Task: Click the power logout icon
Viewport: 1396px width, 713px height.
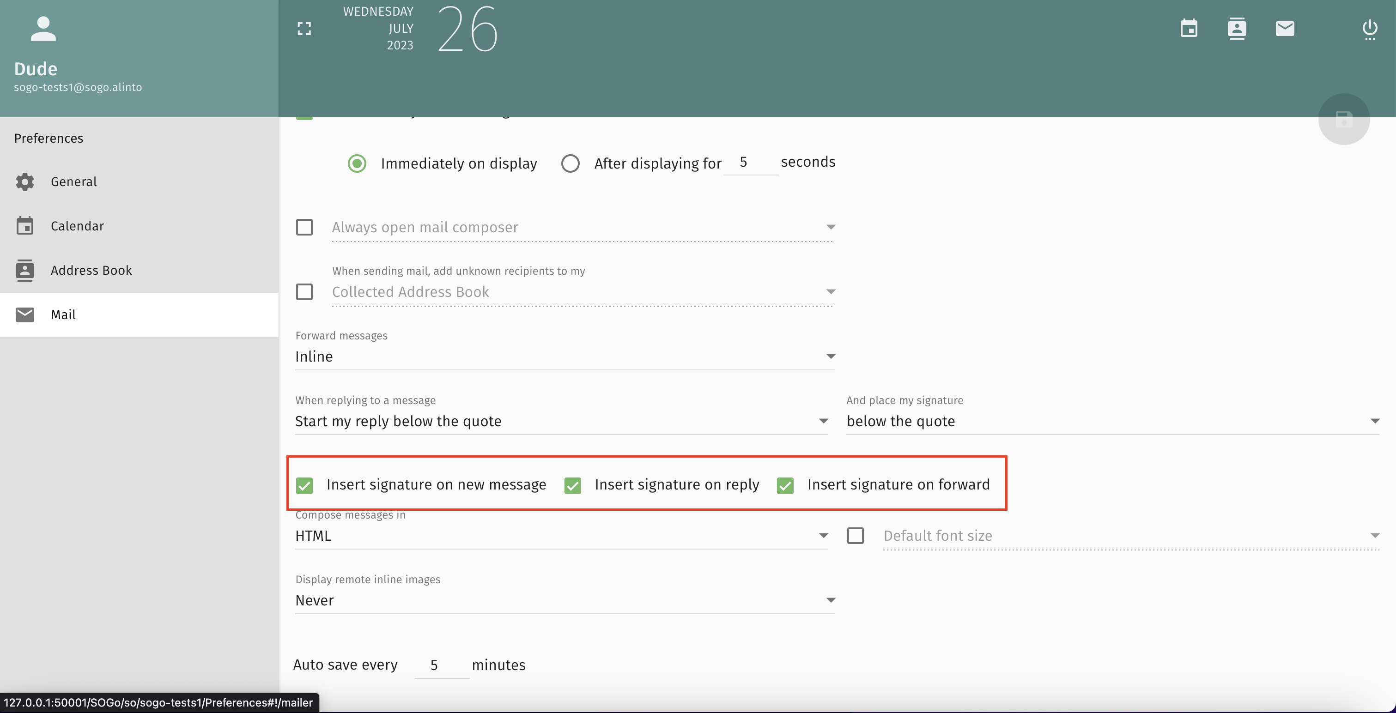Action: pos(1370,29)
